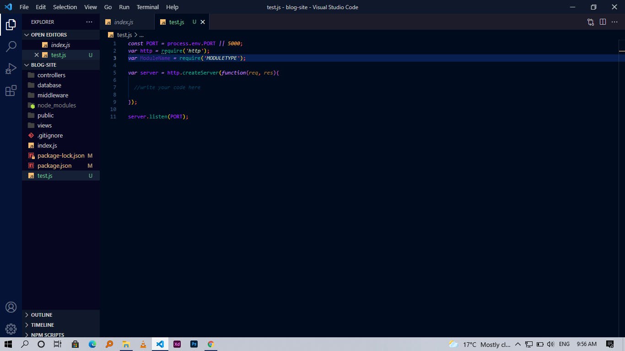Screen dimensions: 625x351
Task: Expand the middleware folder
Action: (x=61, y=95)
